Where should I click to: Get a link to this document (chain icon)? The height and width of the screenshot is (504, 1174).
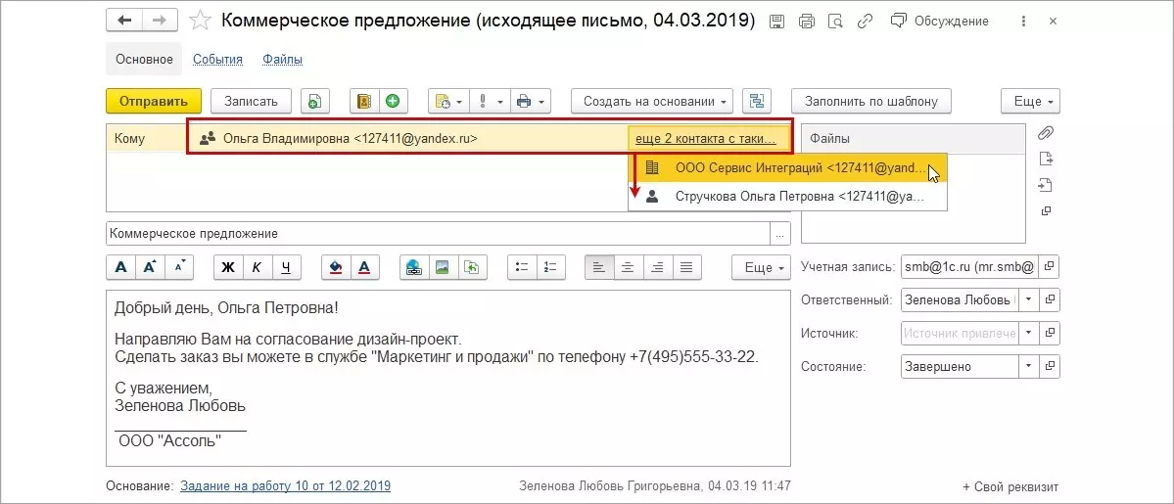[865, 21]
